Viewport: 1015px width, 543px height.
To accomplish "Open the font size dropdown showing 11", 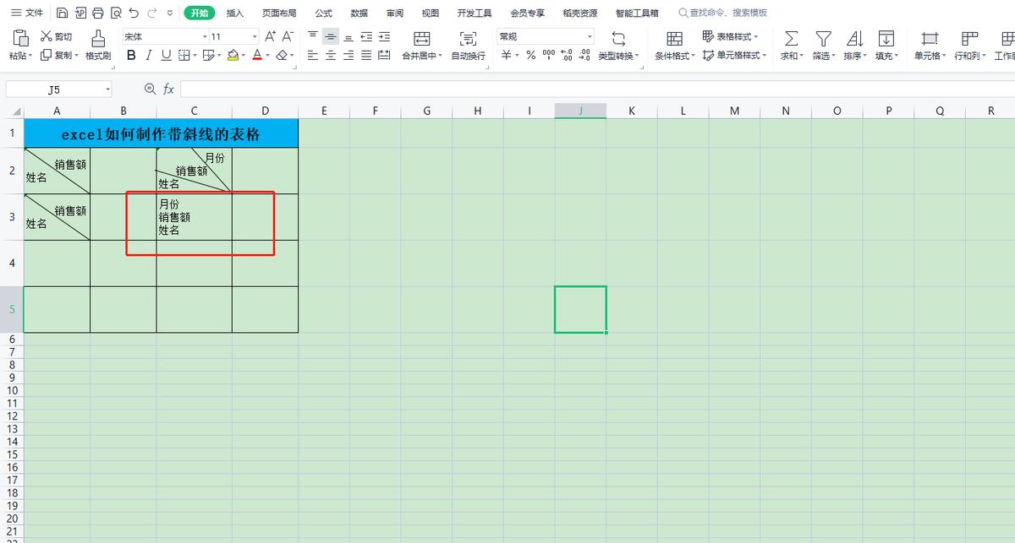I will tap(255, 36).
